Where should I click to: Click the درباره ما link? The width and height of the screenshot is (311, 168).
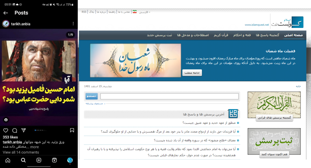[102, 12]
